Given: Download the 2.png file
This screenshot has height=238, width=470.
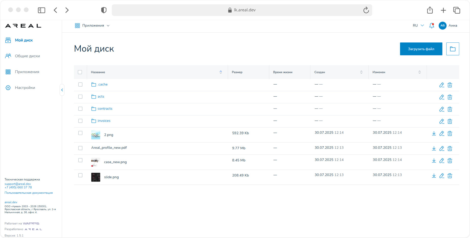Looking at the screenshot, I should pos(434,134).
